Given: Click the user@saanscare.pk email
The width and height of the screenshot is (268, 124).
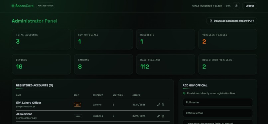Looking at the screenshot, I should (x=26, y=118).
